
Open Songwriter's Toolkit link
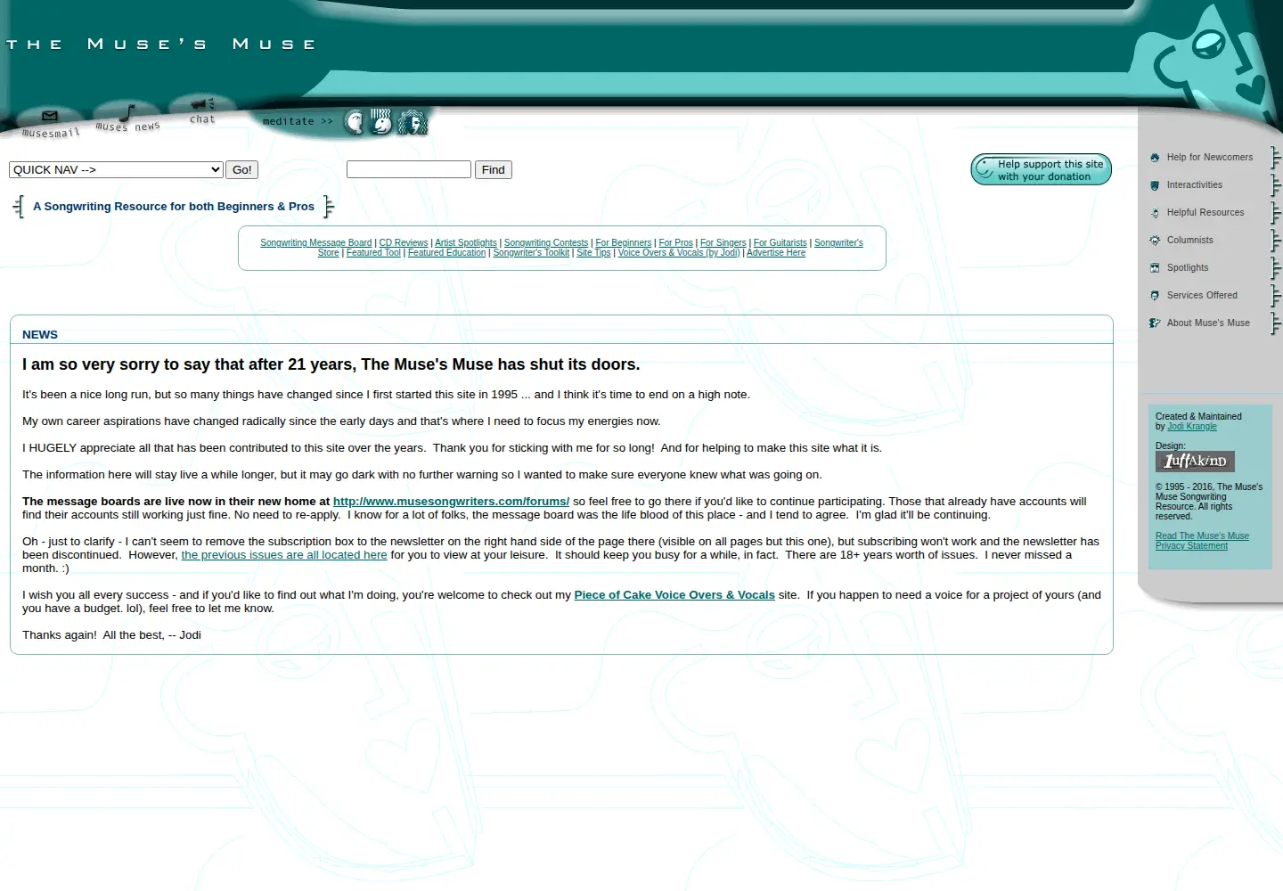click(531, 253)
